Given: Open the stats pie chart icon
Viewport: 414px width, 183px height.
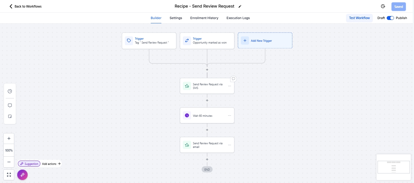Looking at the screenshot, I should click(x=10, y=91).
